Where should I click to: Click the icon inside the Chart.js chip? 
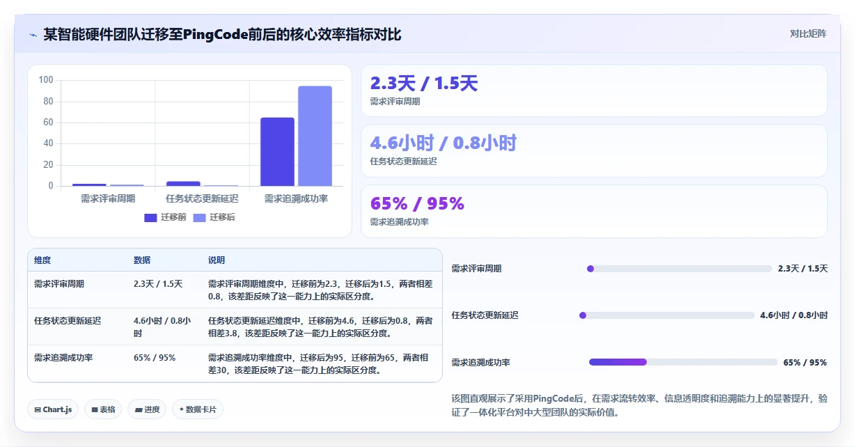pos(38,410)
